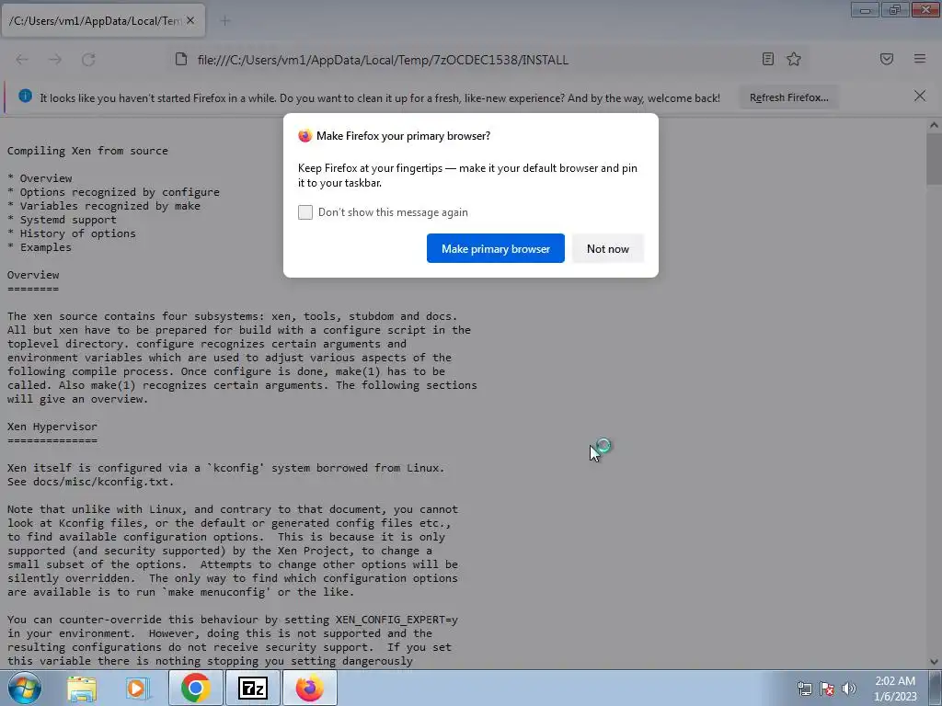Screen dimensions: 942x706
Task: Select the C:/Users/vm1 file tab
Action: (103, 21)
